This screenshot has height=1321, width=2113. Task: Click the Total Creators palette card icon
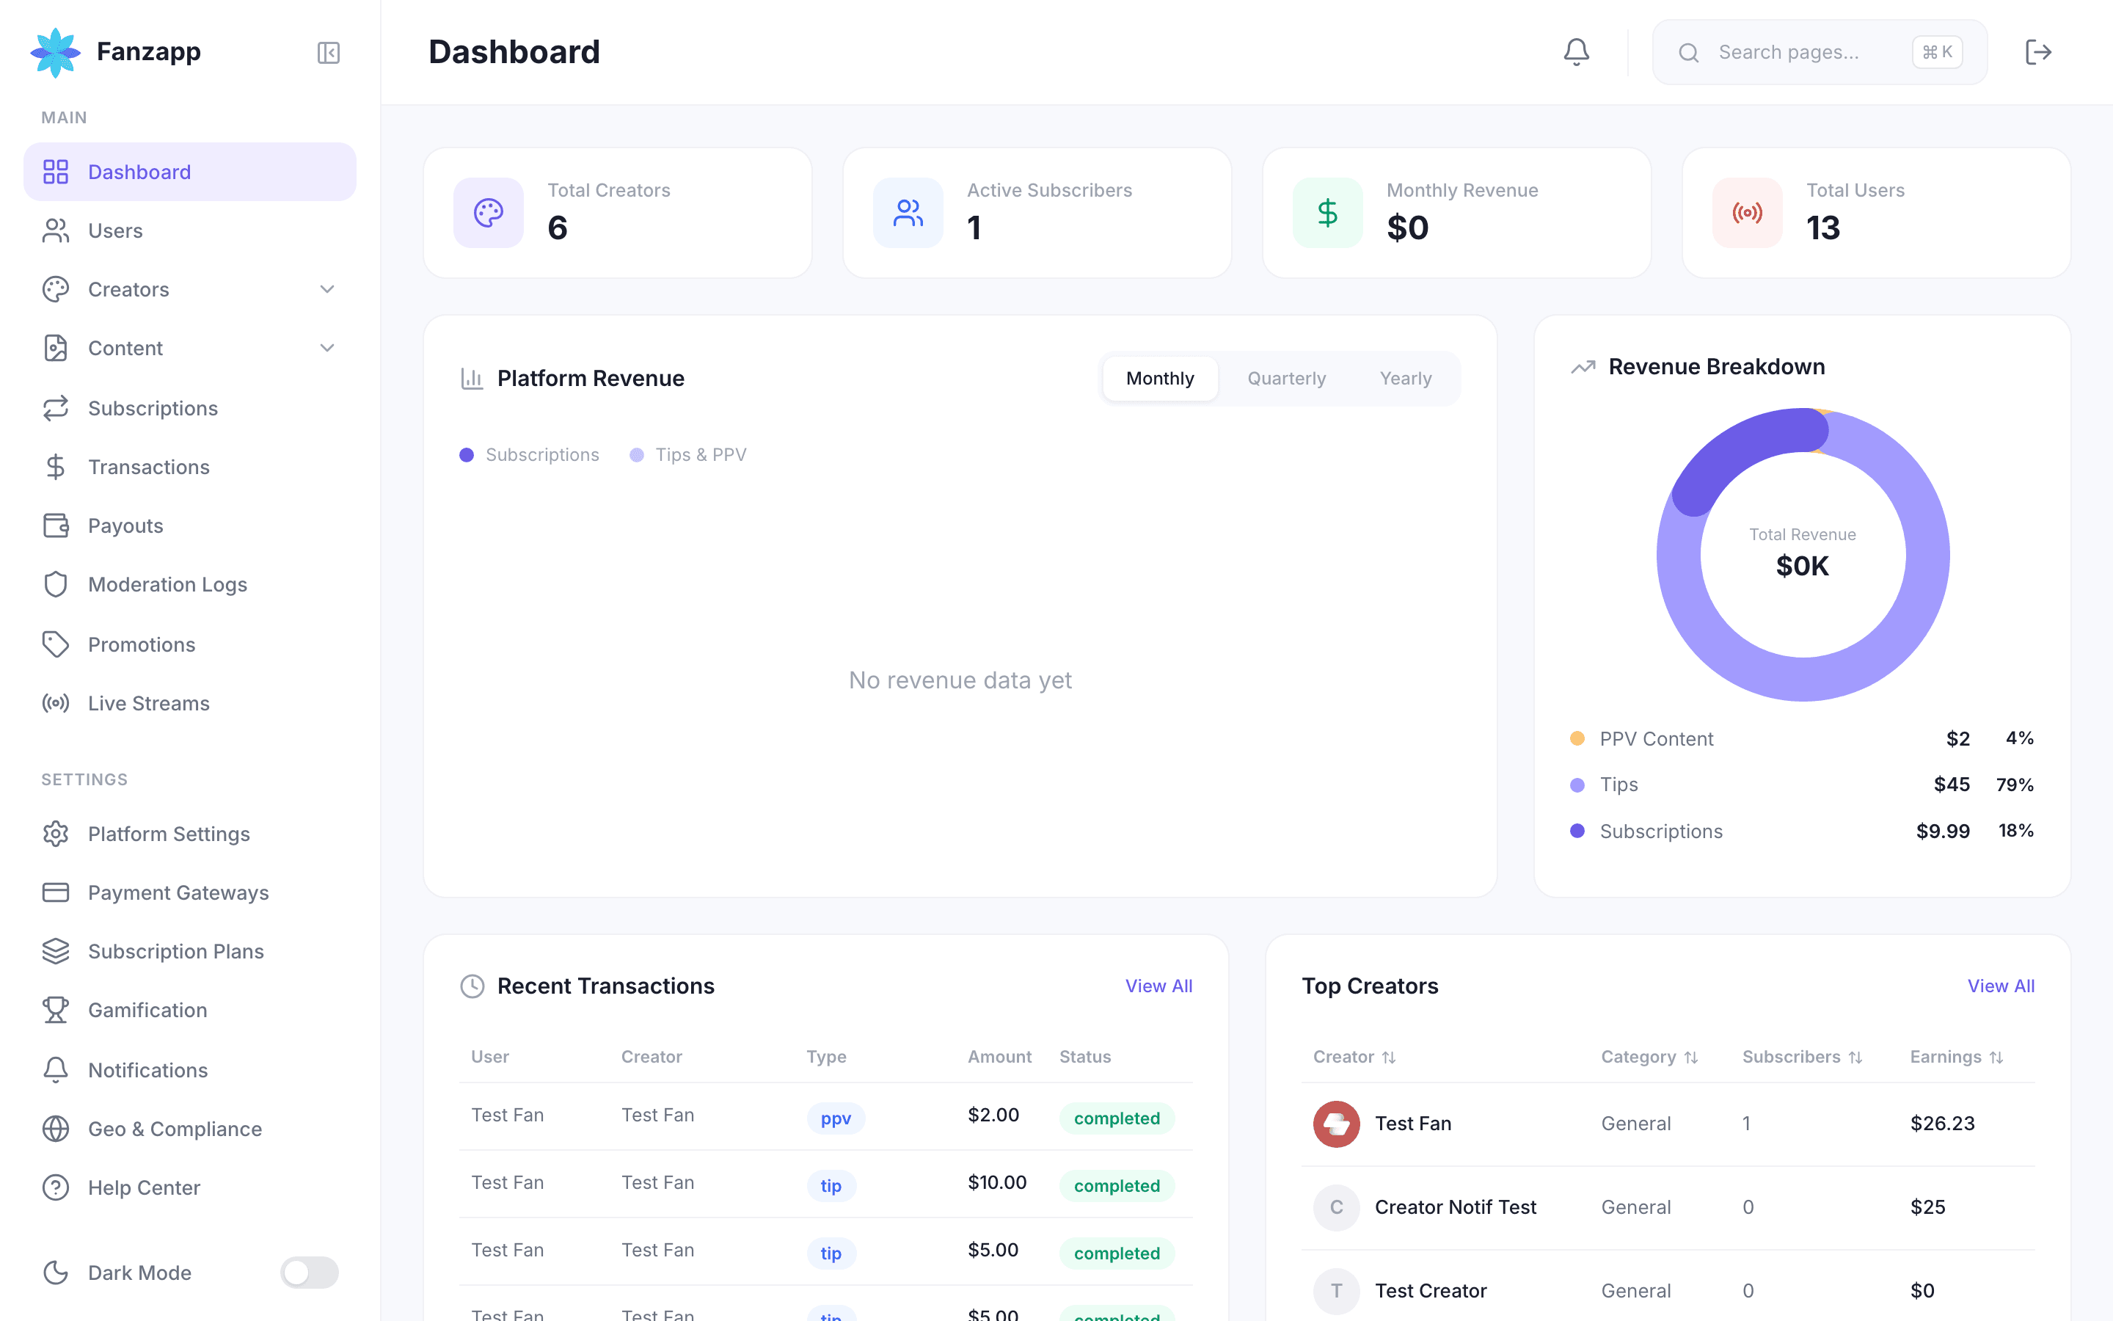[488, 212]
